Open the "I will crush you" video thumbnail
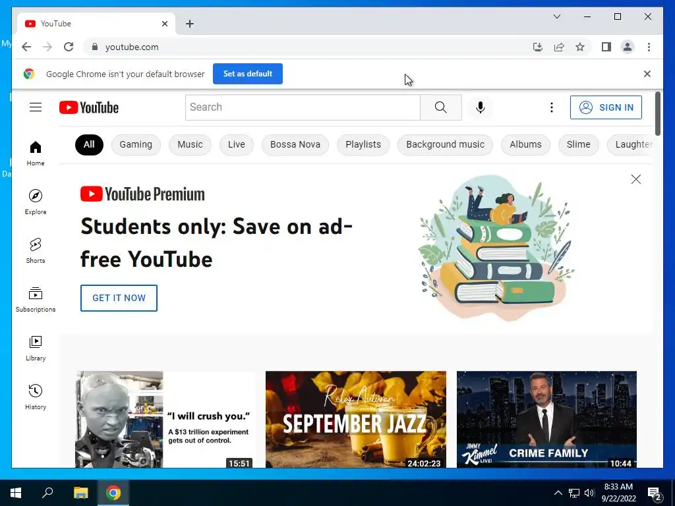Image resolution: width=675 pixels, height=506 pixels. (x=165, y=420)
